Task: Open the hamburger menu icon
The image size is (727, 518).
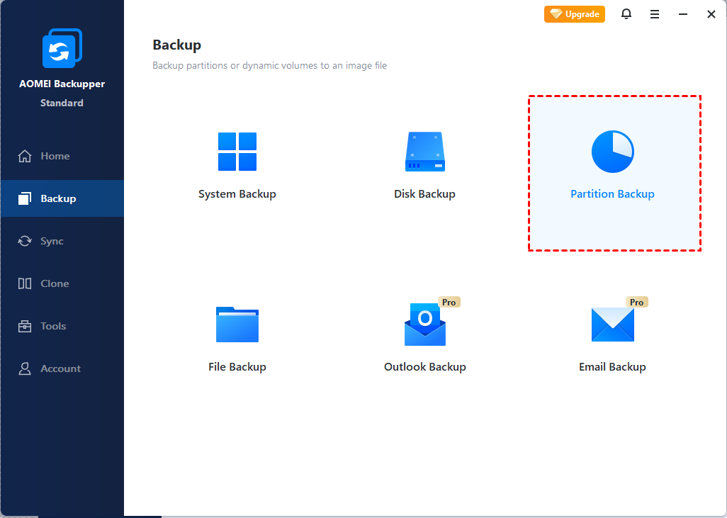Action: (654, 14)
